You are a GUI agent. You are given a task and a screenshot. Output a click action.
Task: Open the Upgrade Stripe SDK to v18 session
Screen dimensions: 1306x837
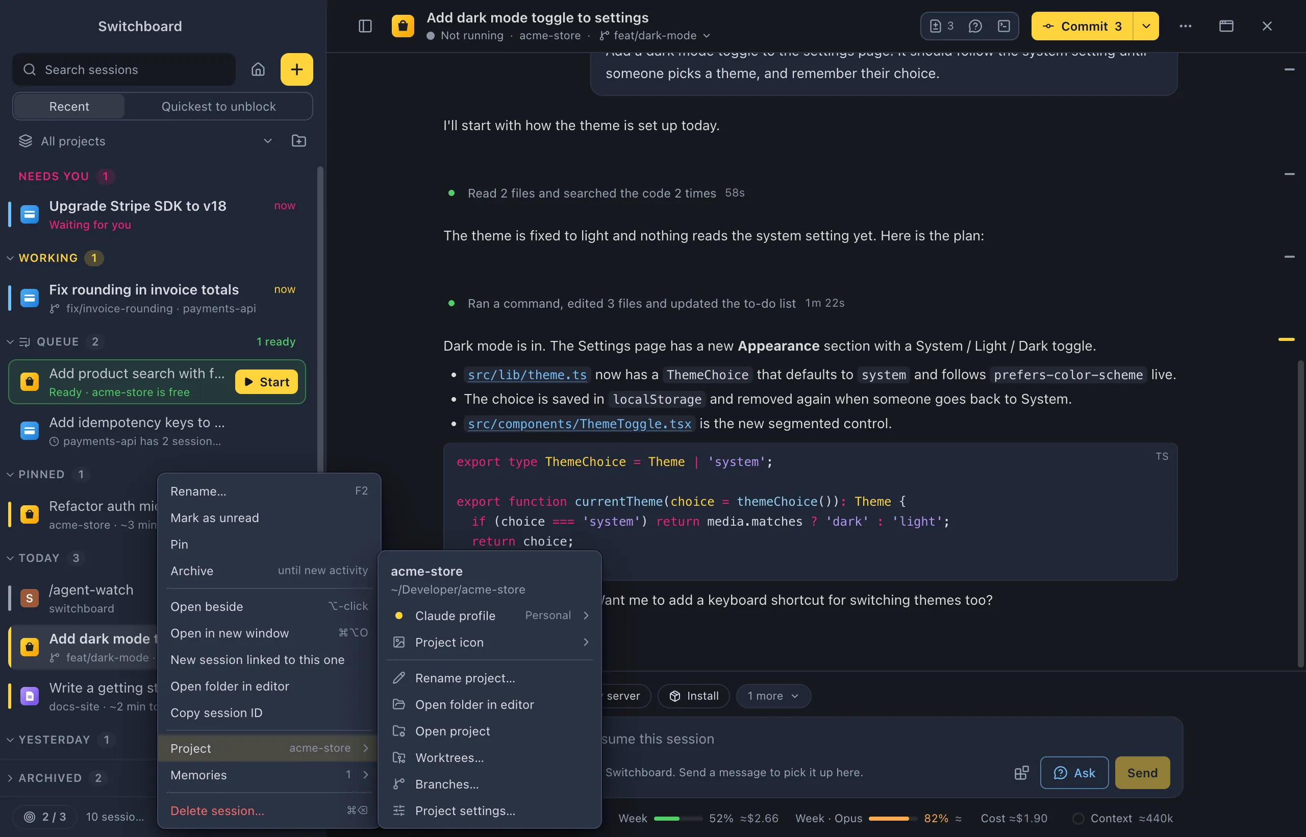(157, 215)
